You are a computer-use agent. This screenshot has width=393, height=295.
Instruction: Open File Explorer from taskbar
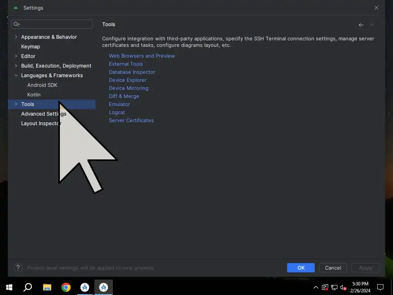tap(47, 287)
